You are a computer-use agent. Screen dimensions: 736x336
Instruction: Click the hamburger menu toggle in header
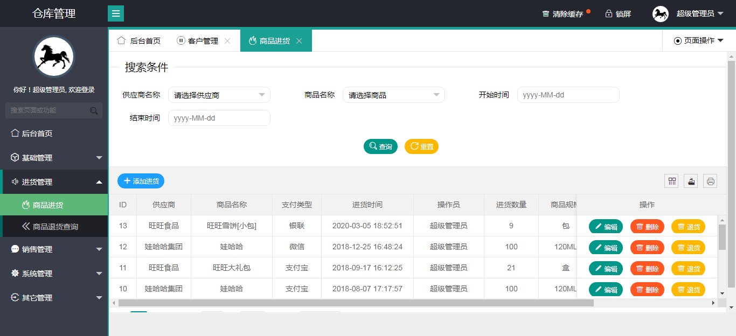(x=116, y=13)
